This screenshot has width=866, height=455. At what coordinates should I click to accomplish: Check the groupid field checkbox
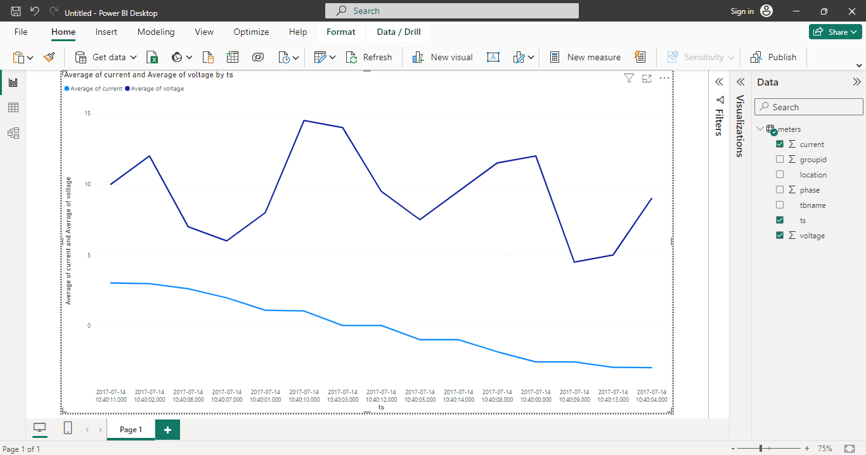point(780,160)
